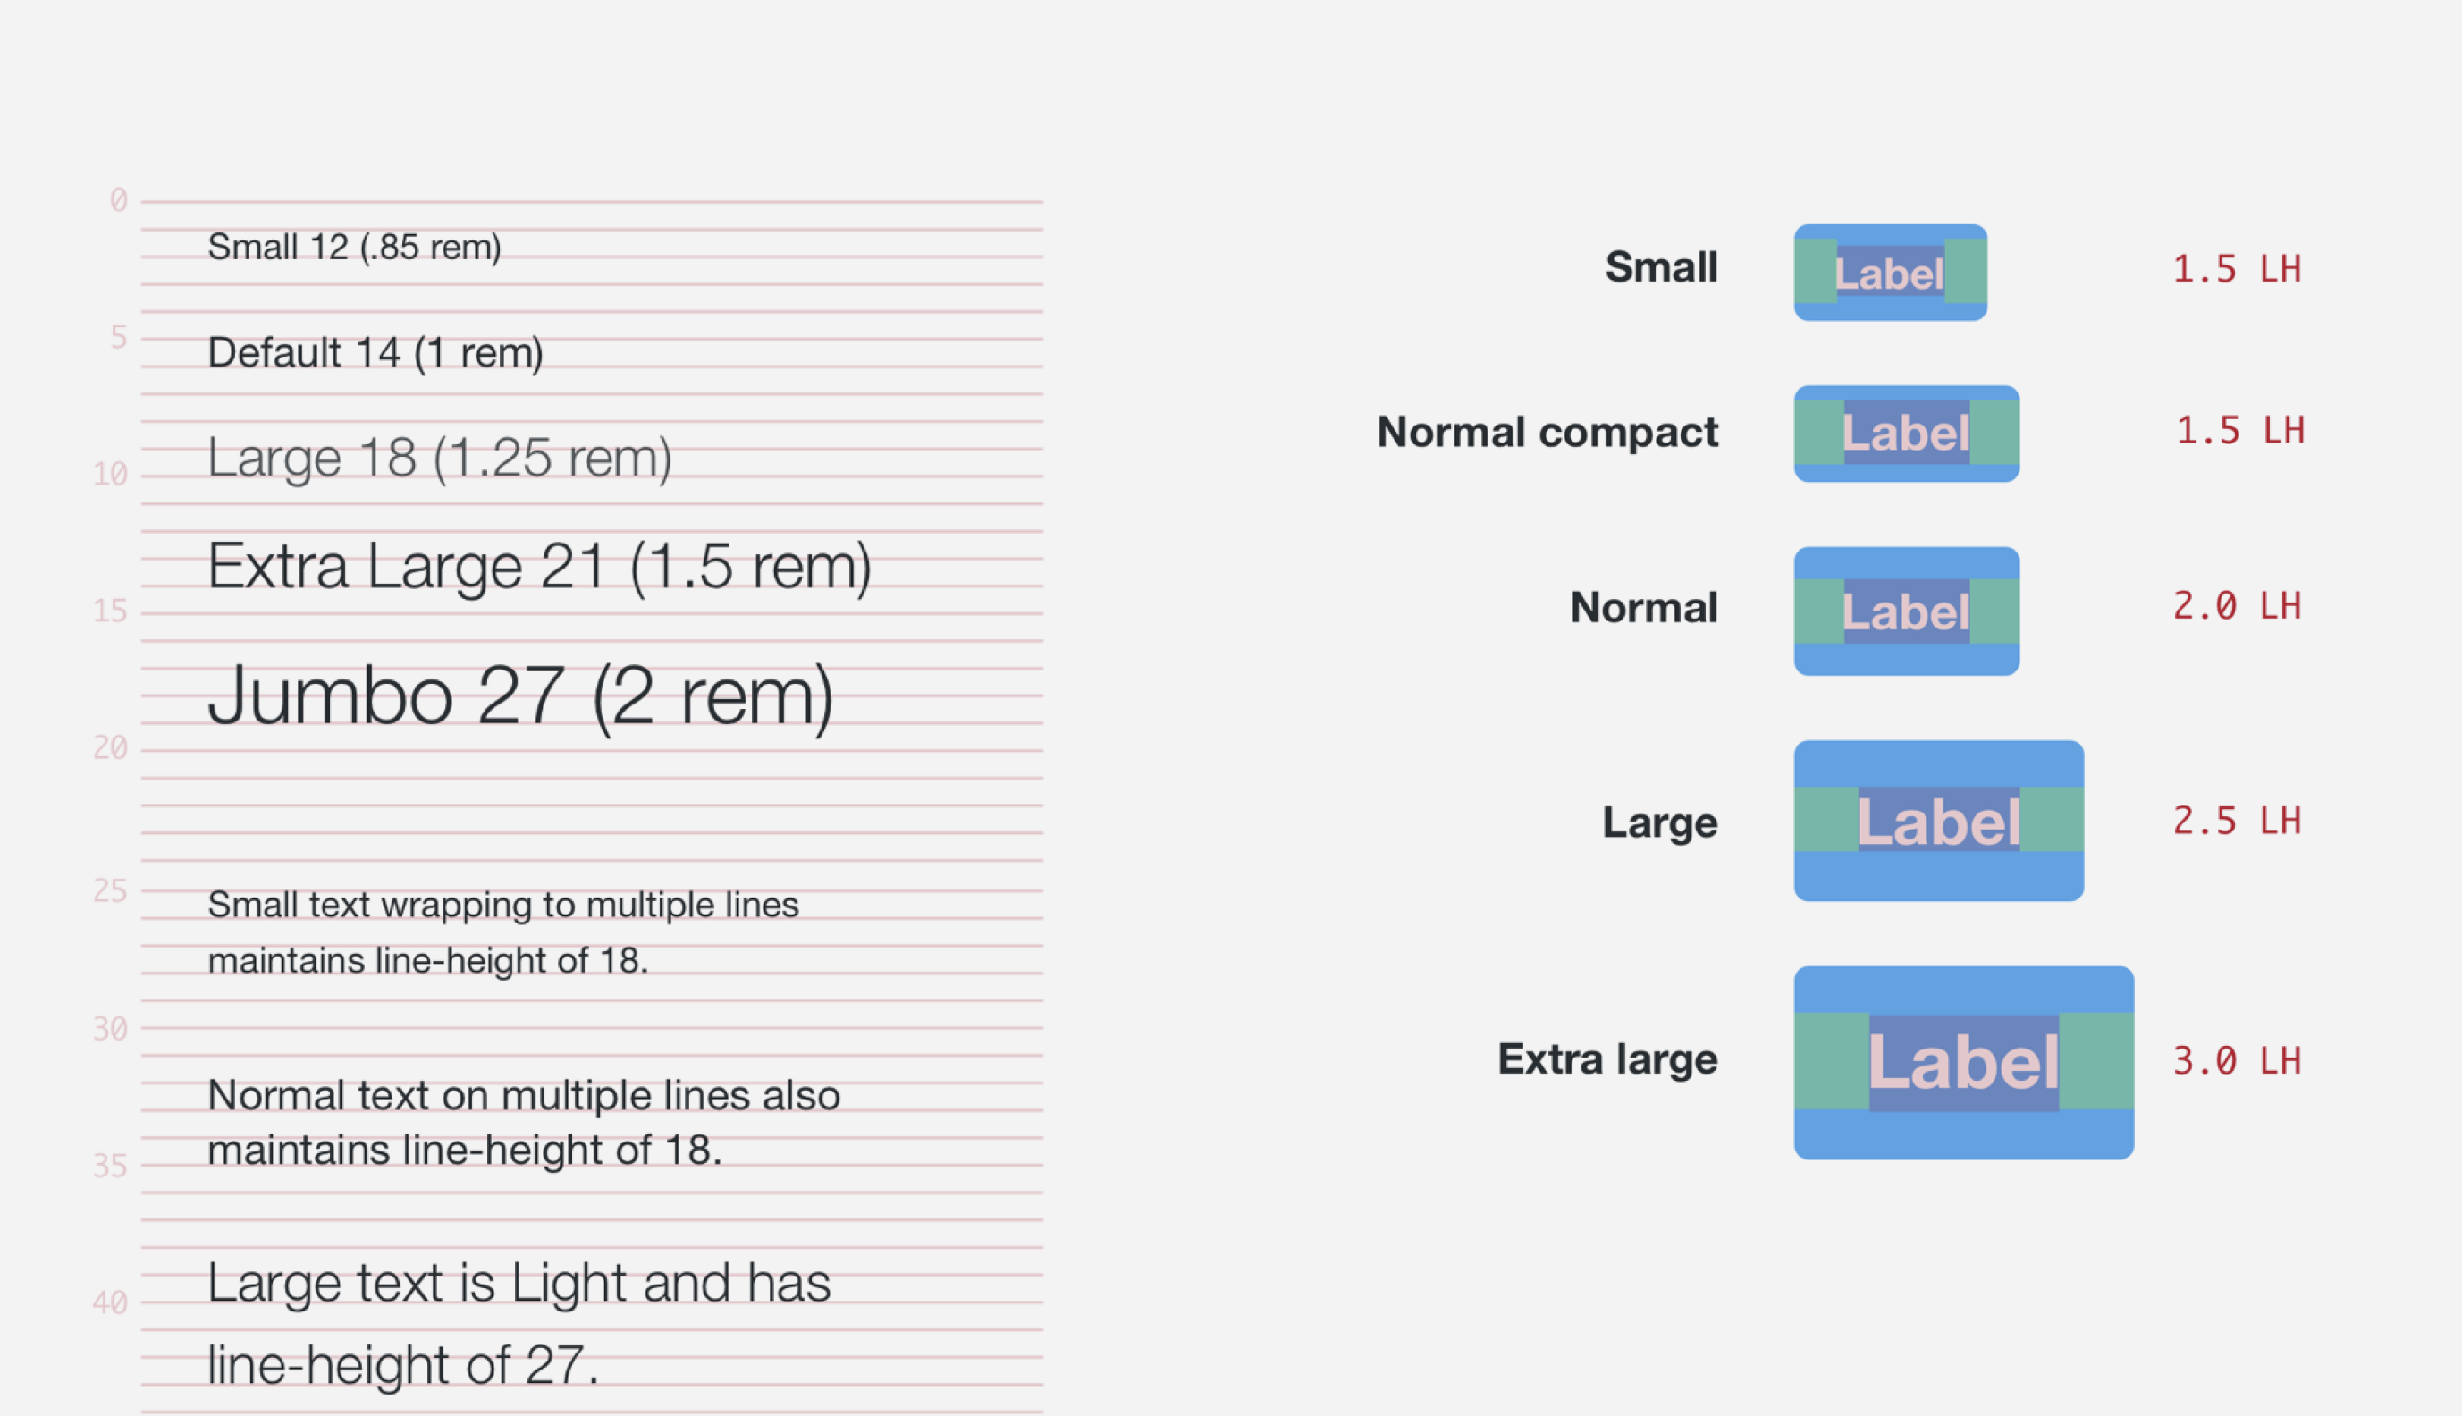Select the "Large 18 (1.25 rem)" text
2462x1416 pixels.
[x=440, y=457]
